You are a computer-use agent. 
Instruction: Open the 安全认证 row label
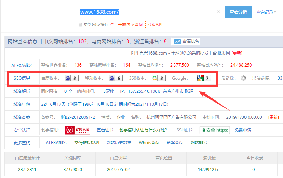[x=22, y=130]
